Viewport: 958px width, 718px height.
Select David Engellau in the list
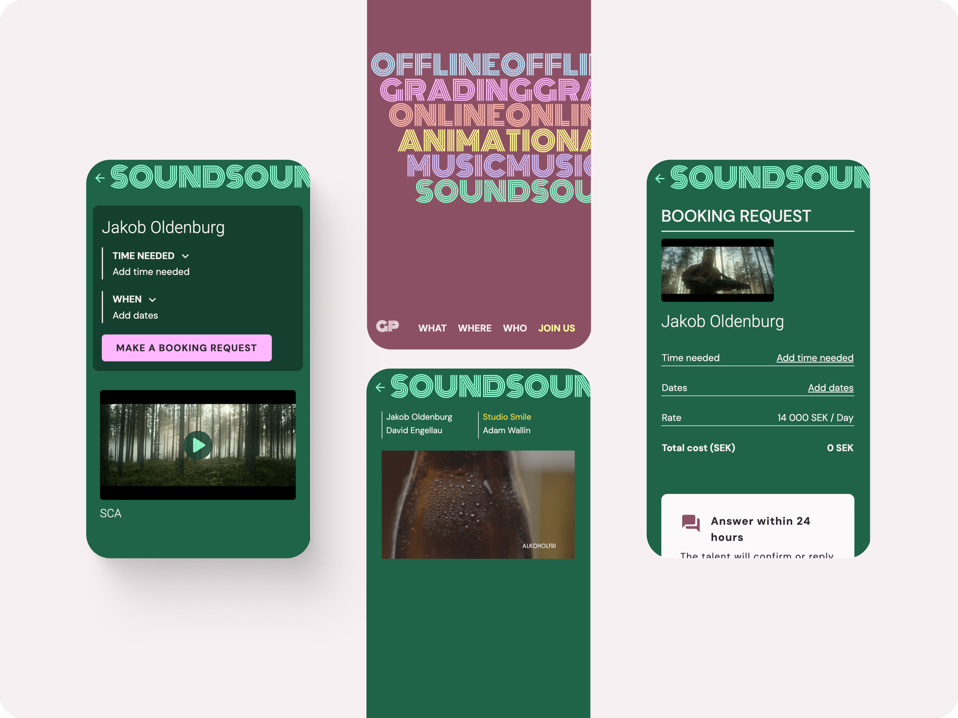point(413,430)
